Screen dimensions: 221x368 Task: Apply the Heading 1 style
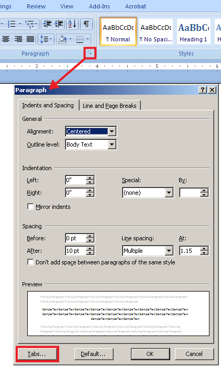(x=194, y=31)
